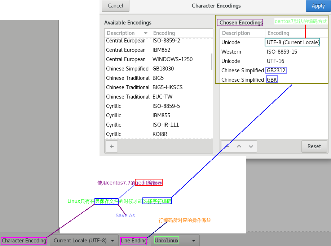331x246 pixels.
Task: Select UTF-8 (Current Locale) in chosen encodings
Action: click(x=274, y=42)
